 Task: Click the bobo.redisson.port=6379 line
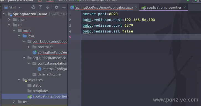point(108,26)
